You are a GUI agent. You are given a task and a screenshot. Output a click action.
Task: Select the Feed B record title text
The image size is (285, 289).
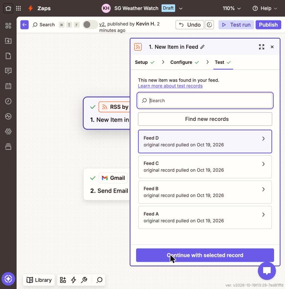pos(151,189)
